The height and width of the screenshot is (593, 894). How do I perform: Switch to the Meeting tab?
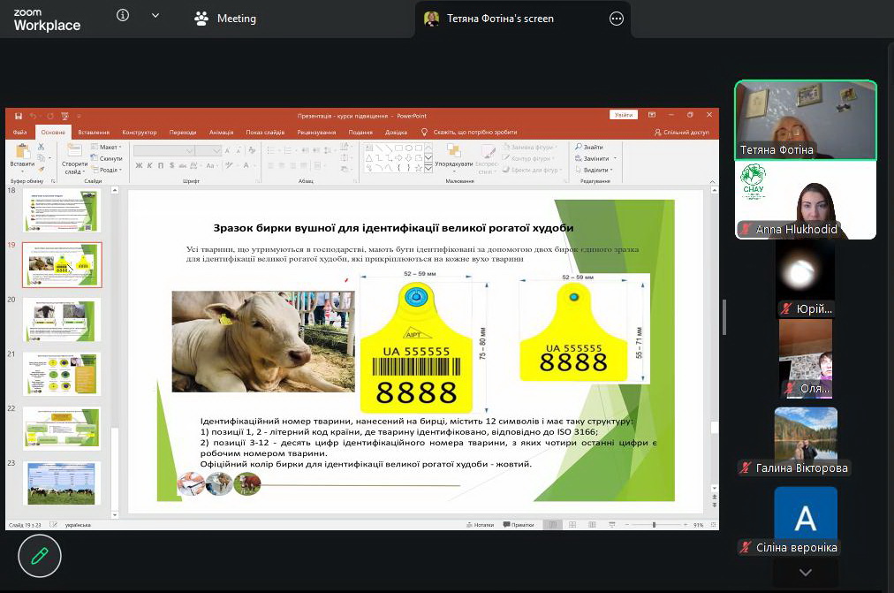coord(225,19)
